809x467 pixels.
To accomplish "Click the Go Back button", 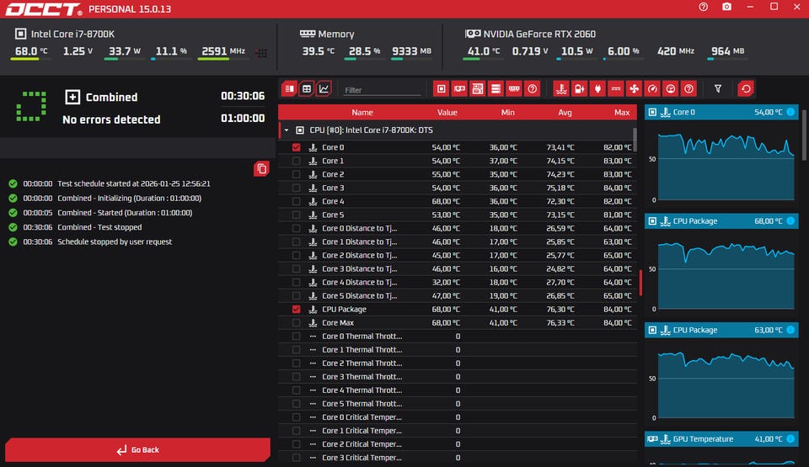I will pos(137,450).
